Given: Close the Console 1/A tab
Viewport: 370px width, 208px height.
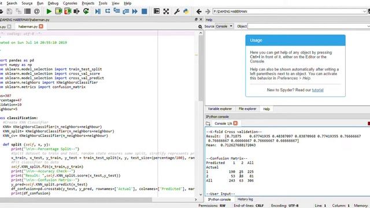Looking at the screenshot, I should click(235, 123).
